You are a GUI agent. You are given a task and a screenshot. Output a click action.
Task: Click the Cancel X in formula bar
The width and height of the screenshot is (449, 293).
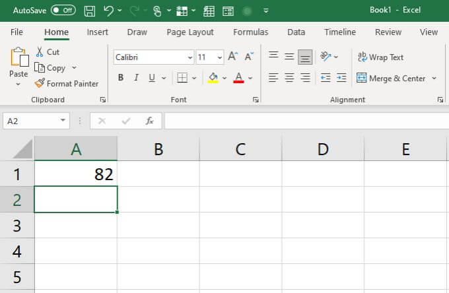click(x=102, y=121)
